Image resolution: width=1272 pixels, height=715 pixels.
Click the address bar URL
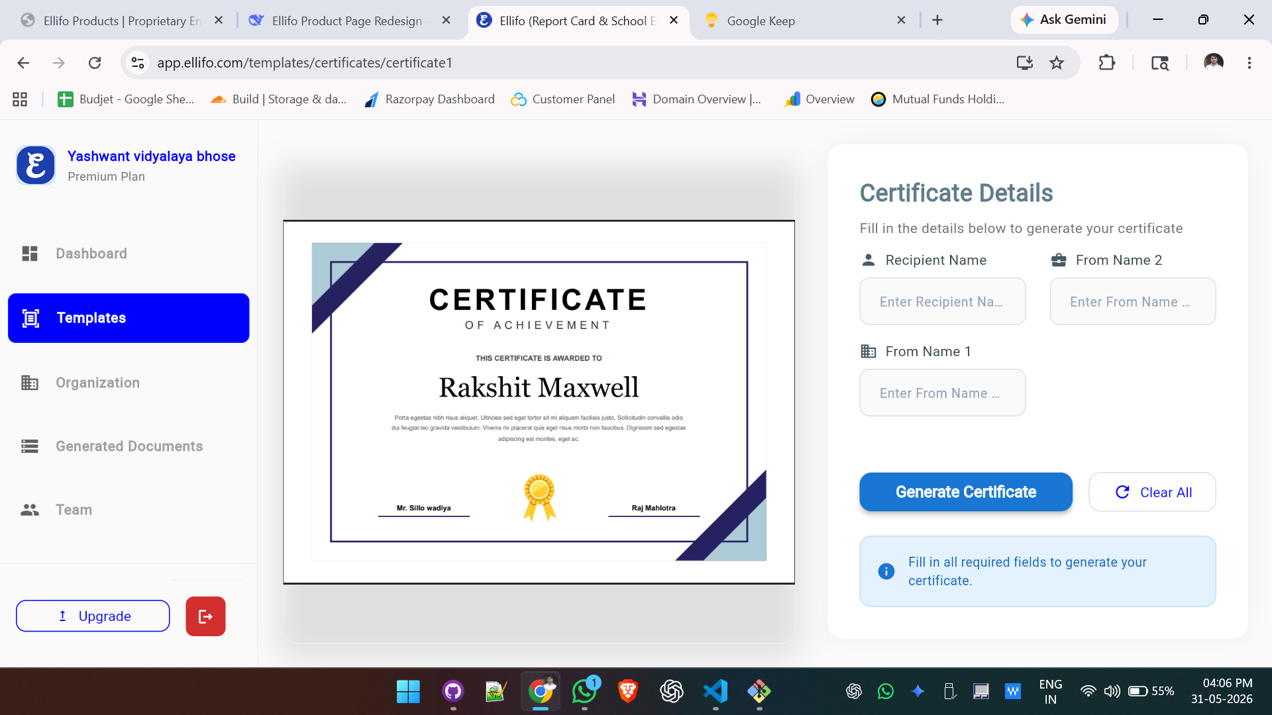pos(305,63)
